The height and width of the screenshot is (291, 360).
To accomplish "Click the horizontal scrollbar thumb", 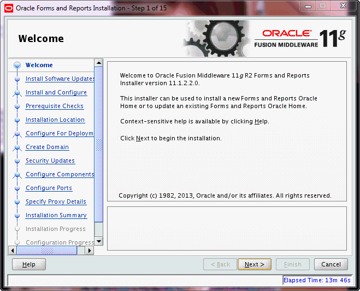I will click(x=47, y=251).
